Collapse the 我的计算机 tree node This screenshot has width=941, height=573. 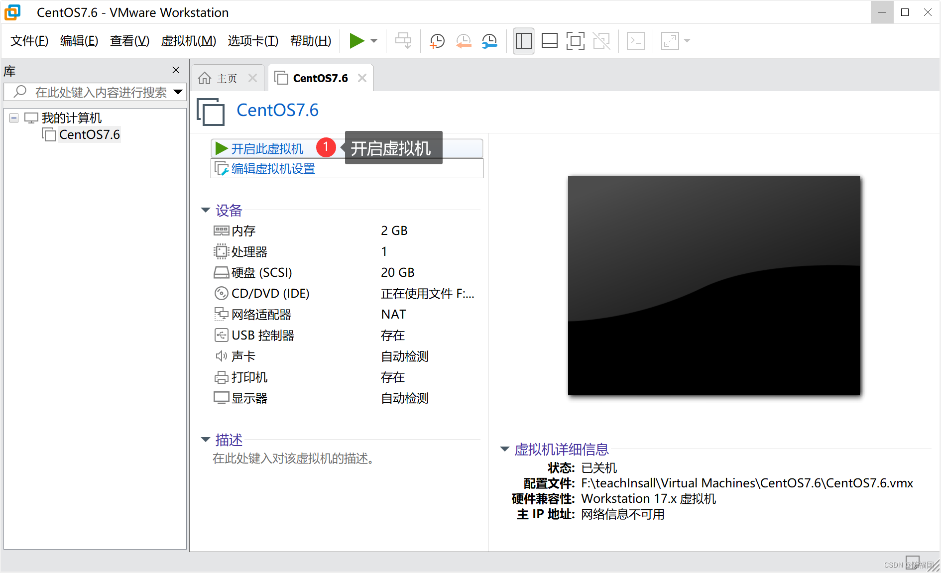14,118
